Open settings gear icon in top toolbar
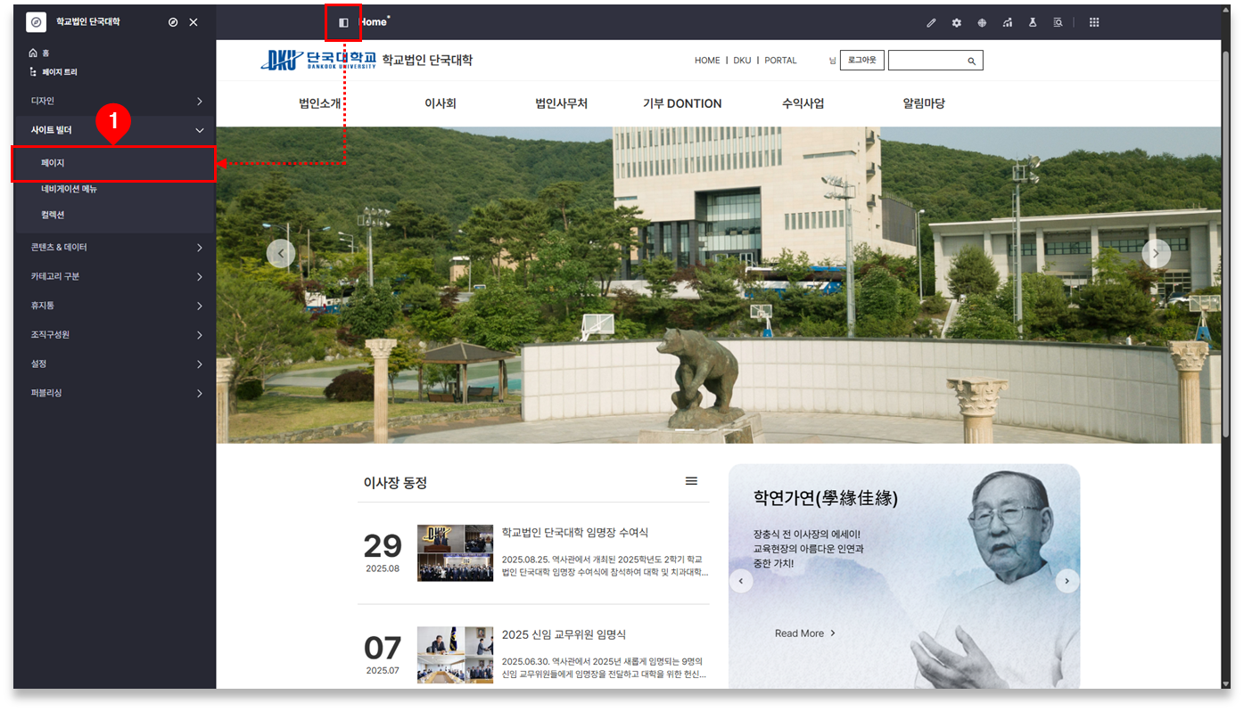 click(x=956, y=23)
